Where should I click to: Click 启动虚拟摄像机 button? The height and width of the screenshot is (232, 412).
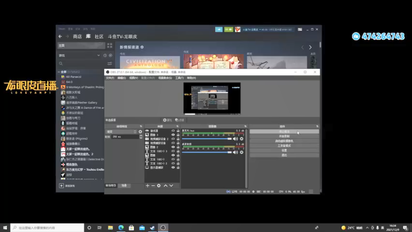click(284, 141)
